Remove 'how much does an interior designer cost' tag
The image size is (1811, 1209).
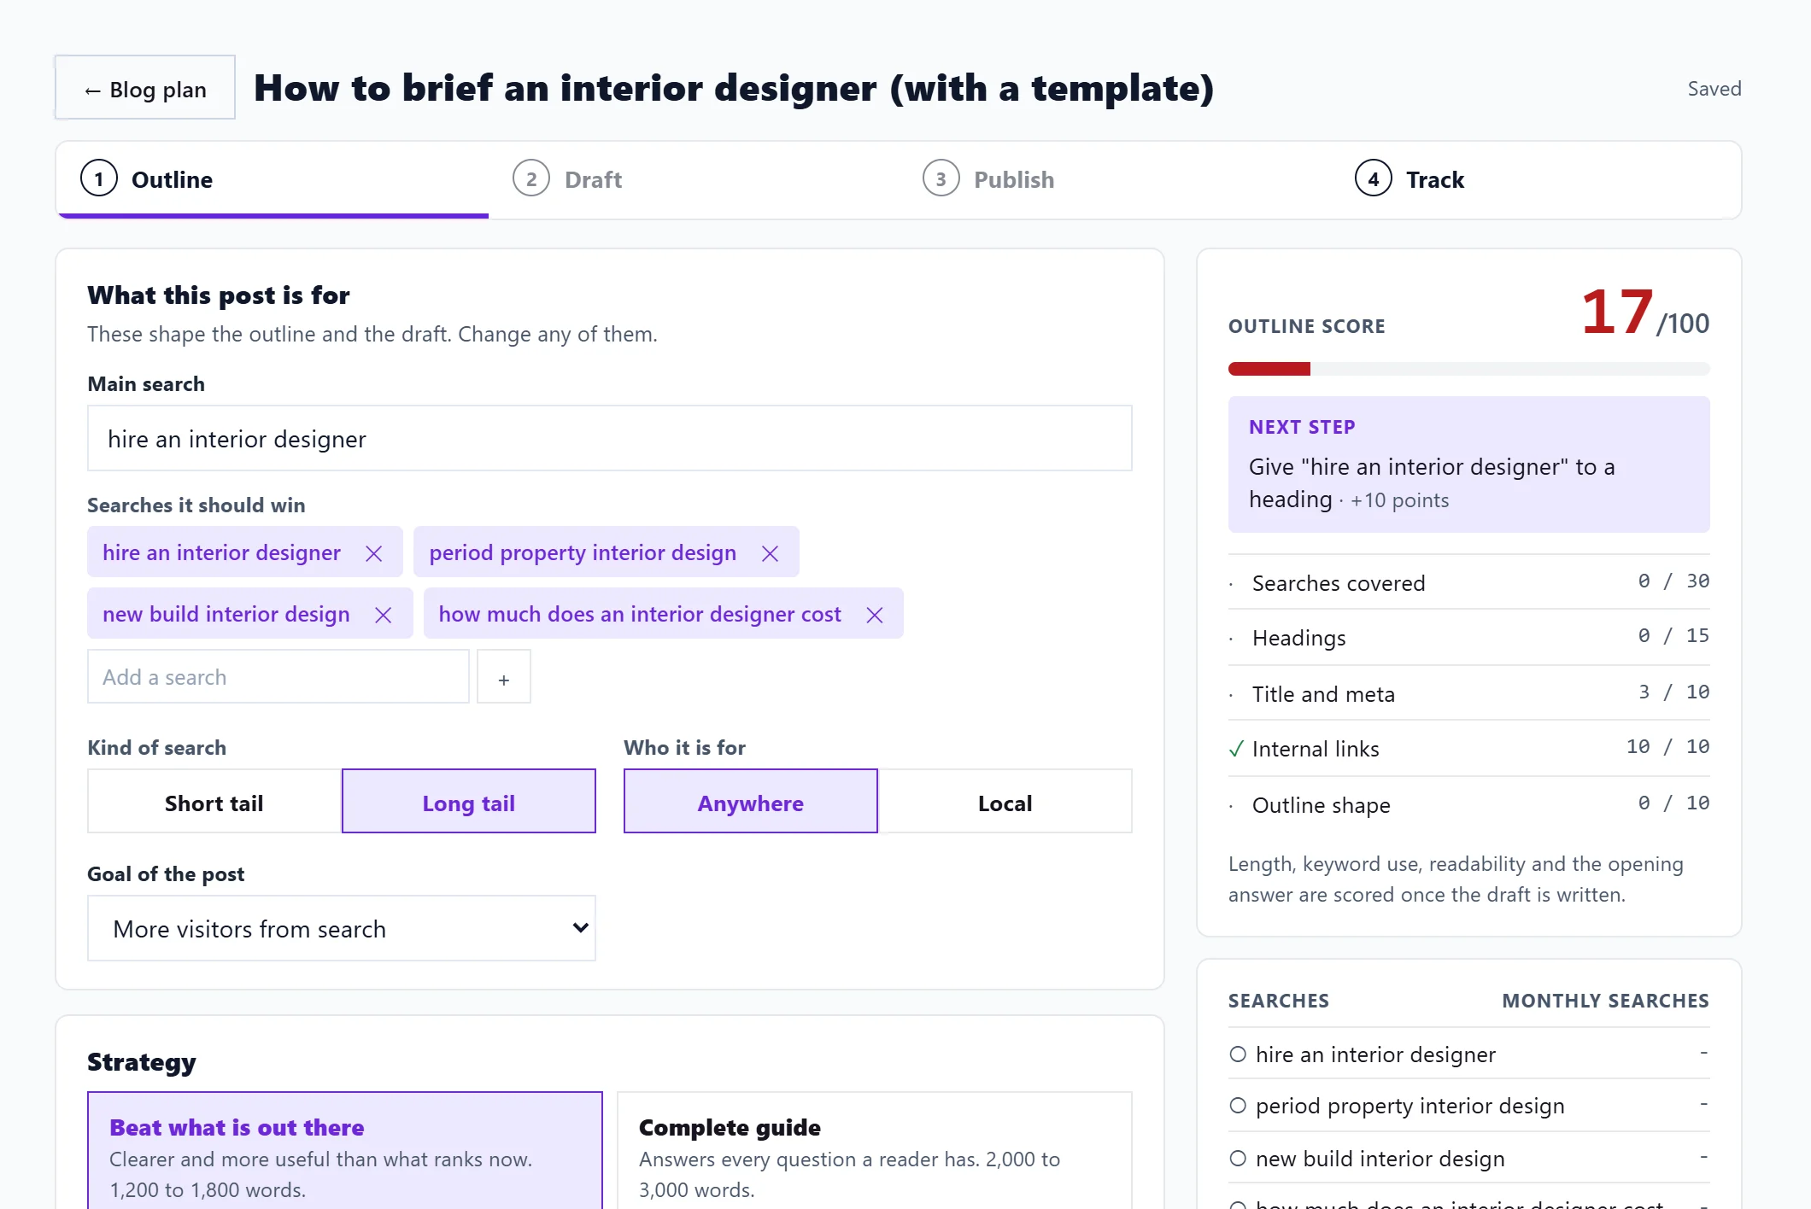(874, 615)
